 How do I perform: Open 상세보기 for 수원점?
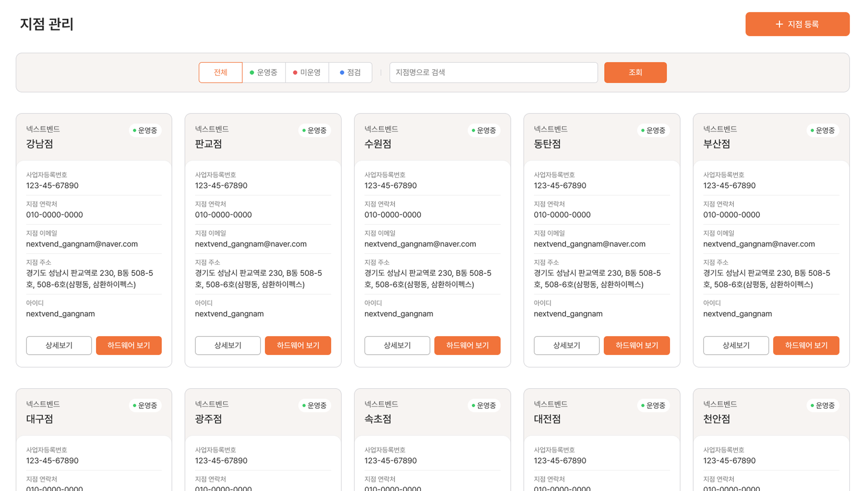(397, 345)
